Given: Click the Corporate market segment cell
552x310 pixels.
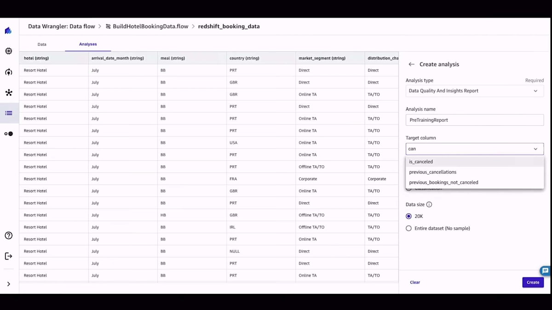Looking at the screenshot, I should (330, 179).
